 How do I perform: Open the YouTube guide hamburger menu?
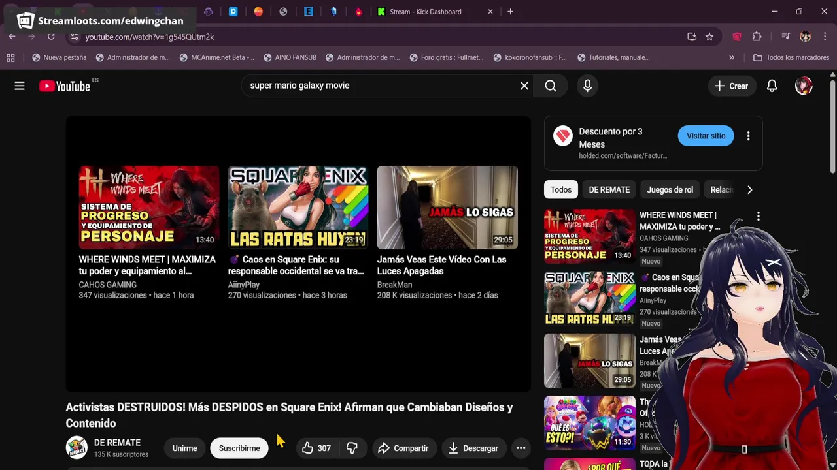[x=20, y=86]
